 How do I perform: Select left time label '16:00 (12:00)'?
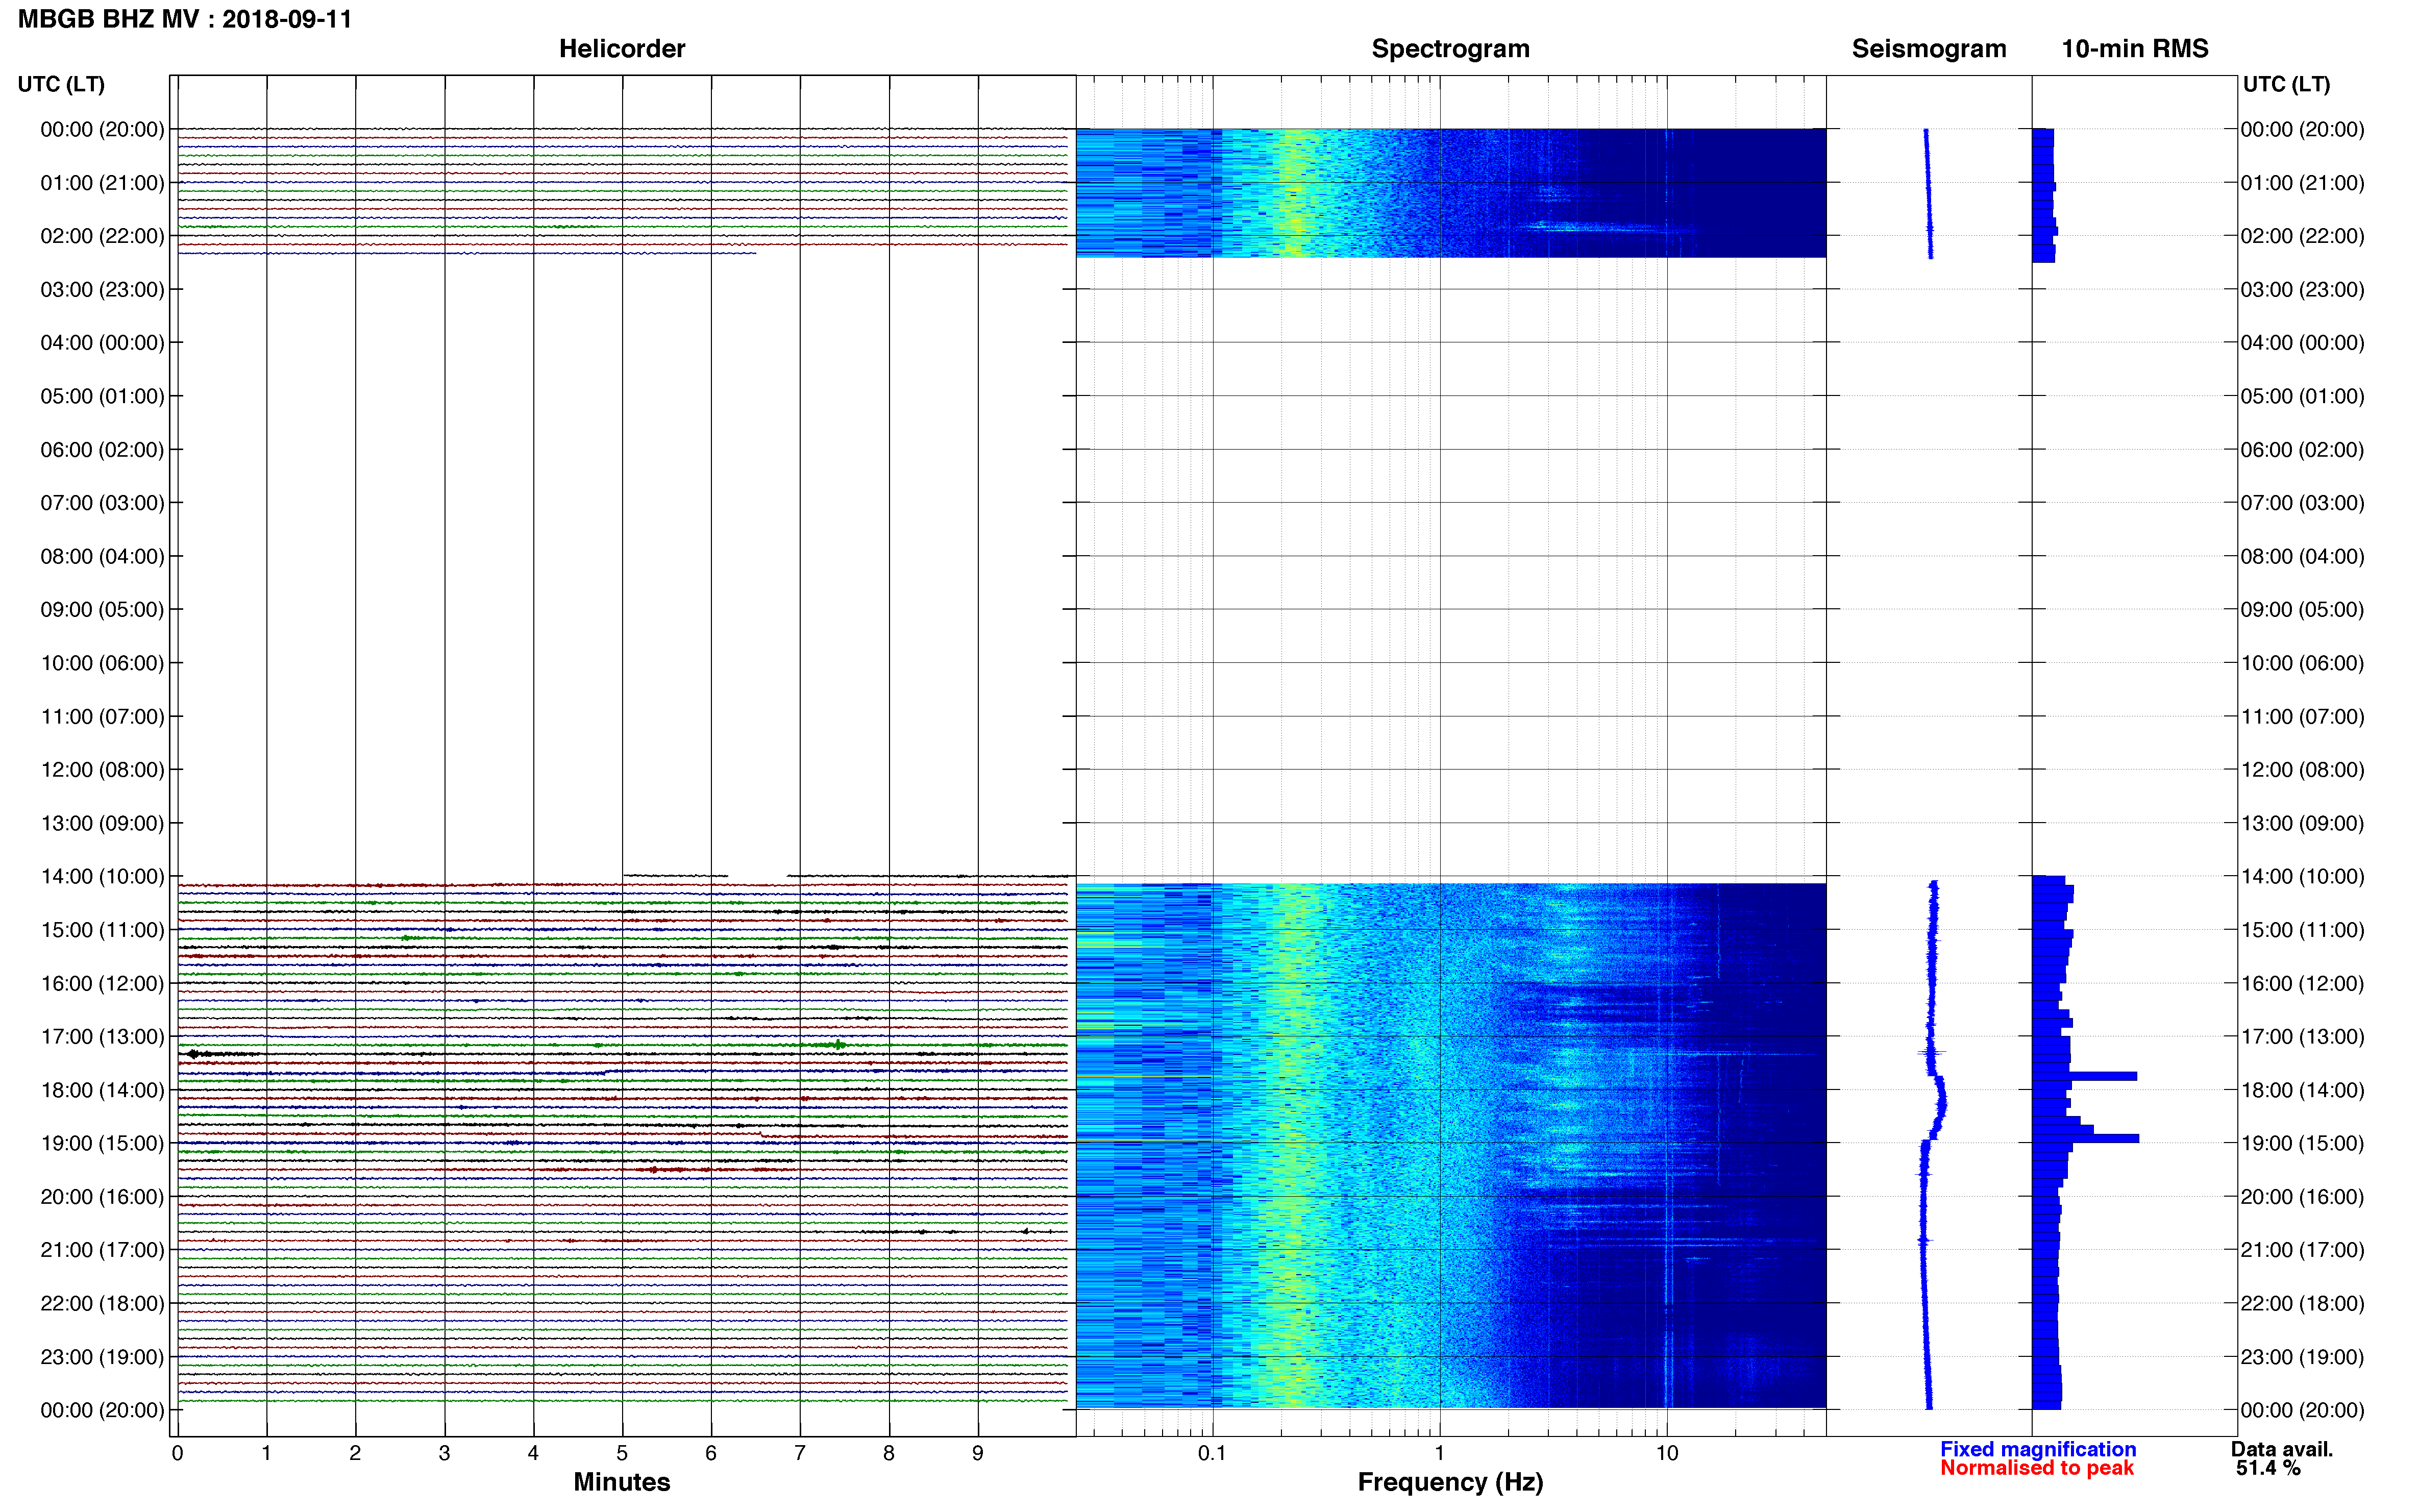pyautogui.click(x=102, y=983)
